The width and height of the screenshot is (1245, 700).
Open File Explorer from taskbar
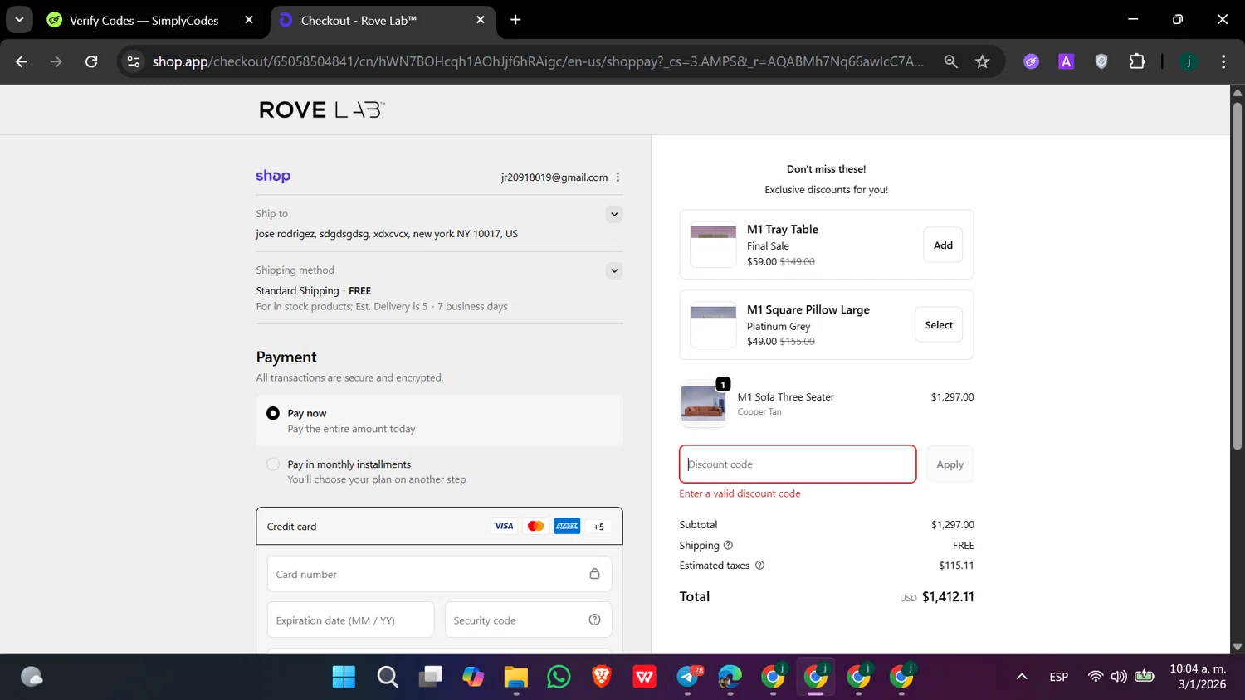515,677
